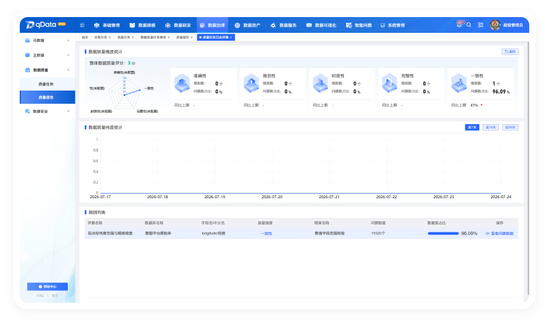
Task: Click the 11520个 problem count cell
Action: pos(378,233)
